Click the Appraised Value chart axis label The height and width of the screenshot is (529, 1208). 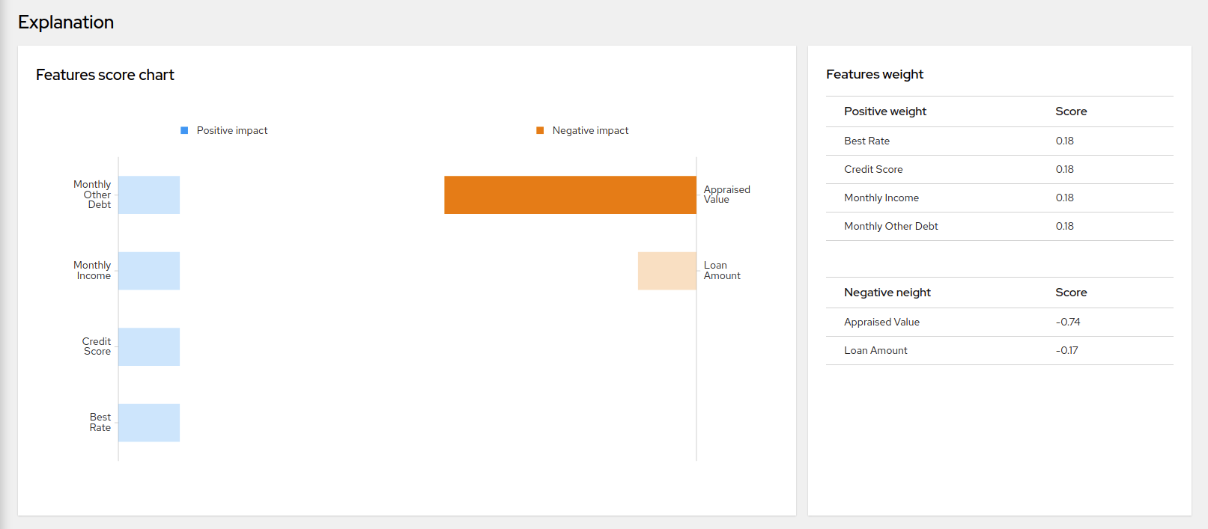pyautogui.click(x=726, y=195)
